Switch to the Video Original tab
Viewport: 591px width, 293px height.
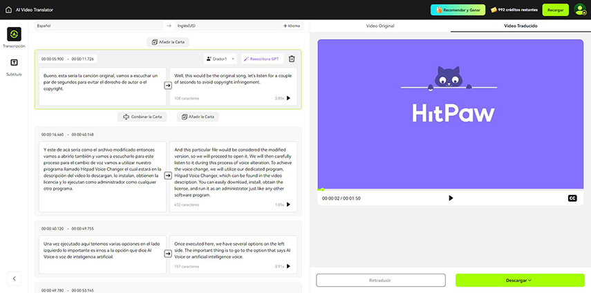[380, 26]
